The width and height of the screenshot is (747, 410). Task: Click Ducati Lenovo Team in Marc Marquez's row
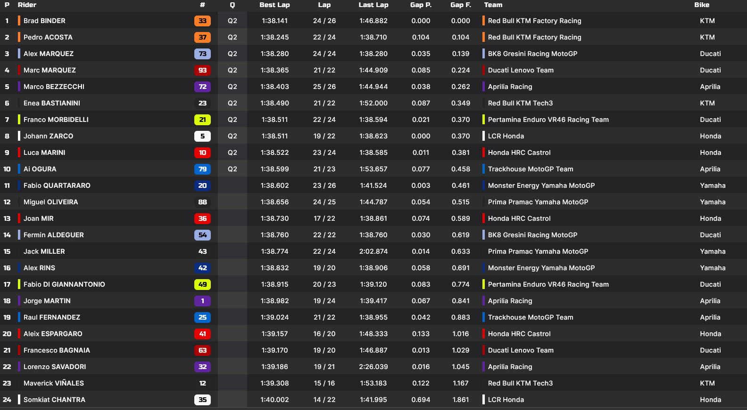tap(521, 70)
